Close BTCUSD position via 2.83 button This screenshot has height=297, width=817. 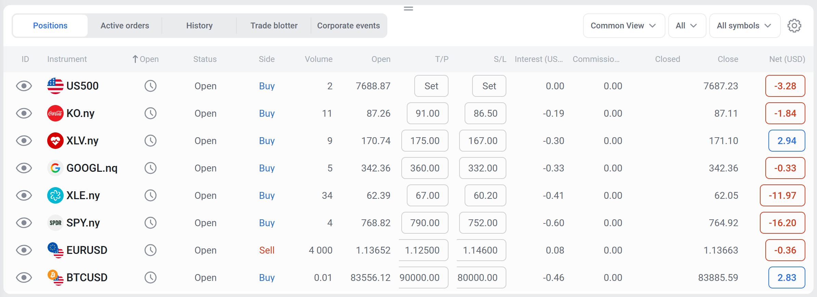(787, 277)
